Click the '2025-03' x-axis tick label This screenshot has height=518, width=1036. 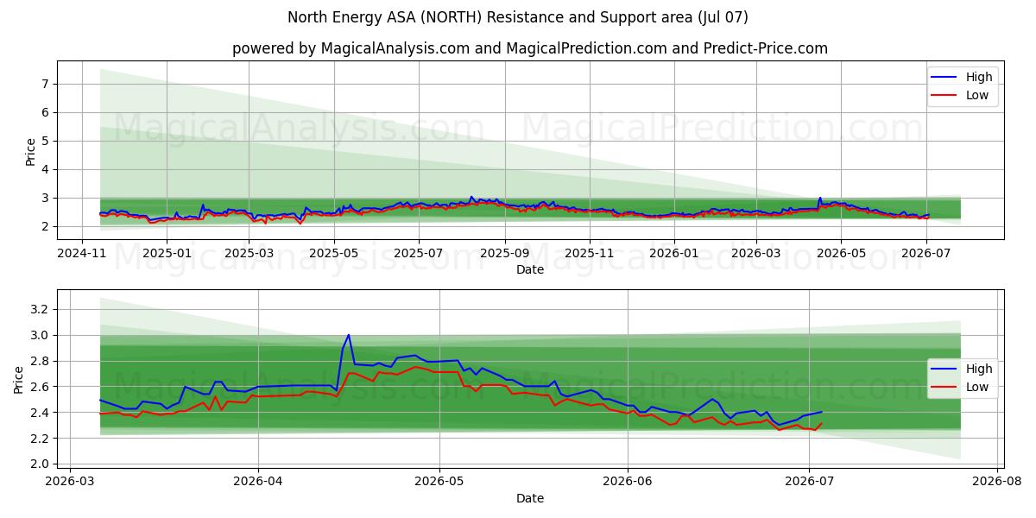click(x=250, y=254)
